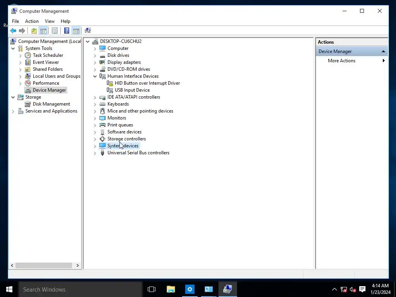Select the Keyboards icon
396x297 pixels.
[102, 104]
